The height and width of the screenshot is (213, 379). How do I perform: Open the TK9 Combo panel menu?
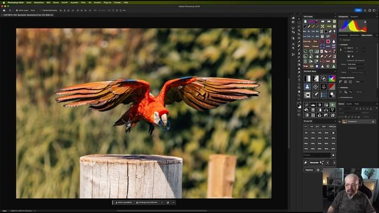[x=335, y=17]
